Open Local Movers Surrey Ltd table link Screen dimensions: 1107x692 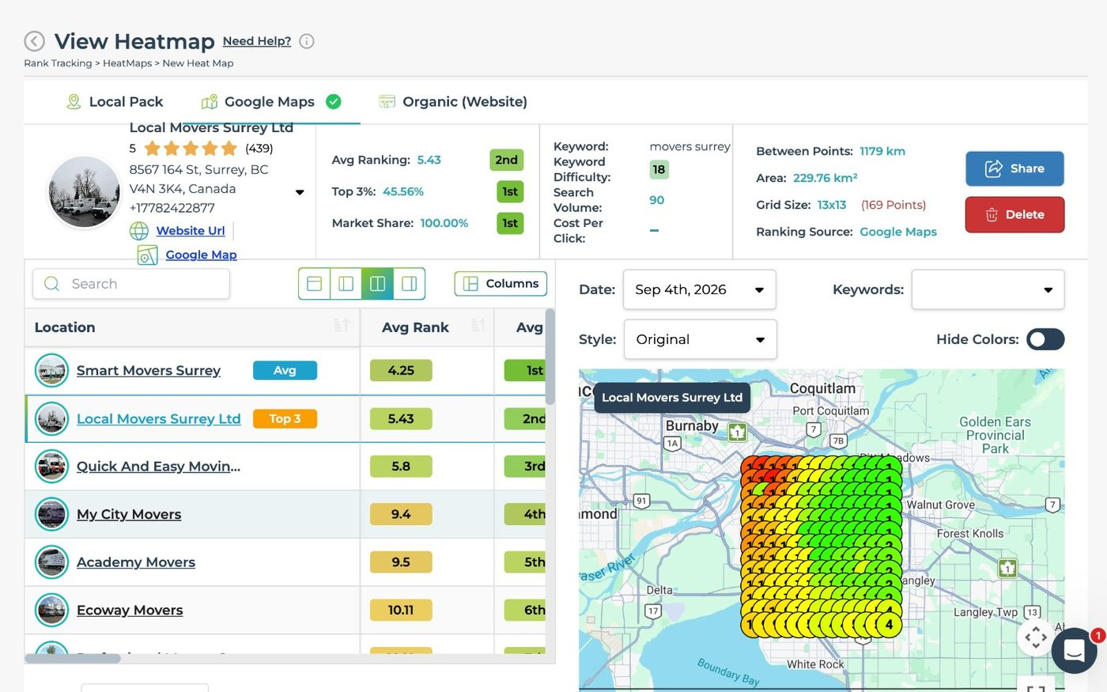(x=159, y=418)
